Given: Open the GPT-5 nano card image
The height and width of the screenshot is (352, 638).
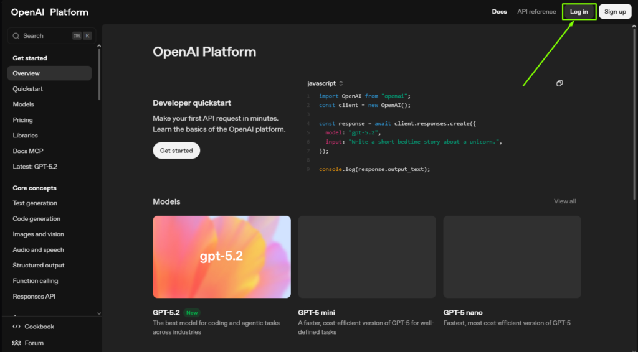Looking at the screenshot, I should (512, 257).
